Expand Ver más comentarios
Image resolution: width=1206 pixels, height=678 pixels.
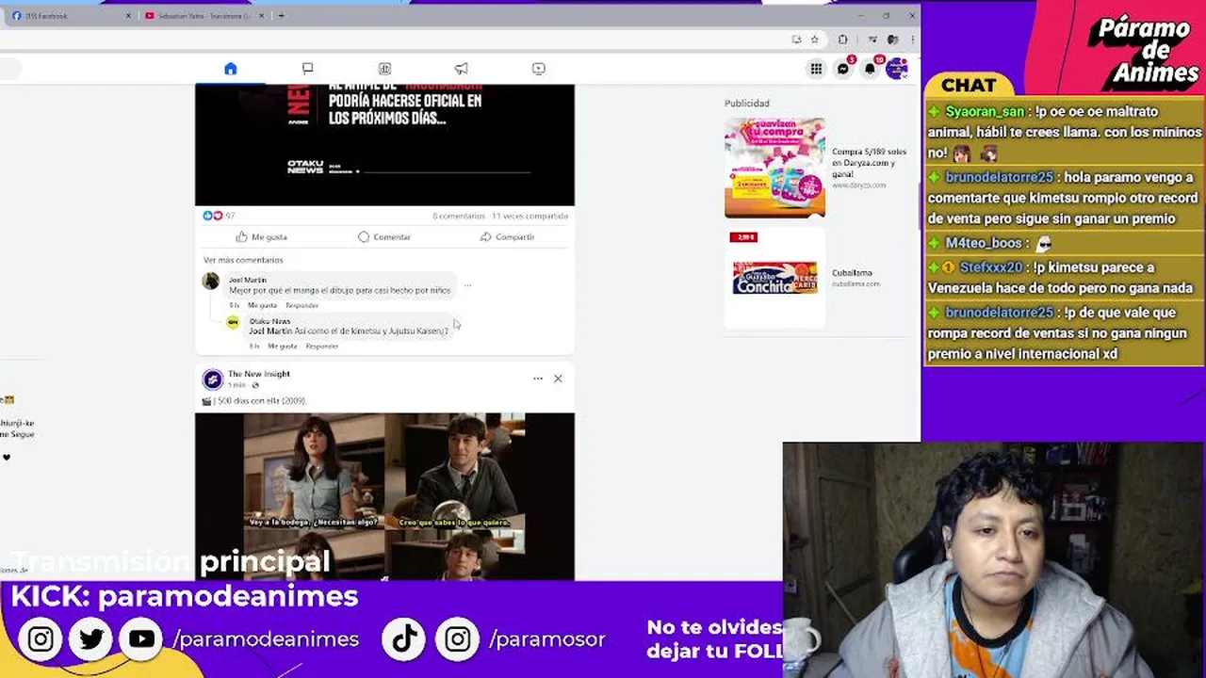pos(243,260)
